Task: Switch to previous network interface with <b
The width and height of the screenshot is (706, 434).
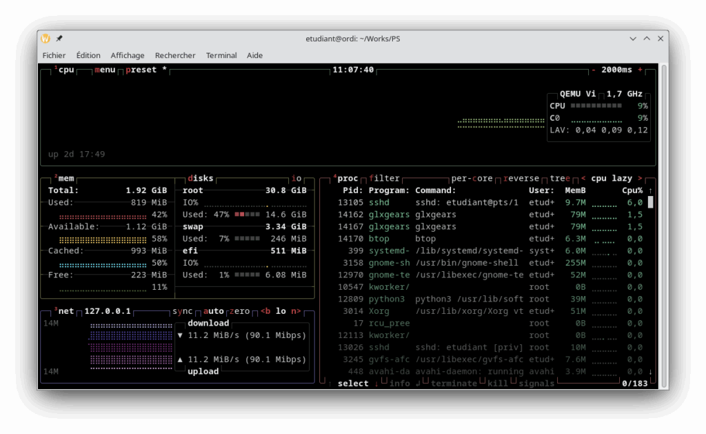Action: 265,311
